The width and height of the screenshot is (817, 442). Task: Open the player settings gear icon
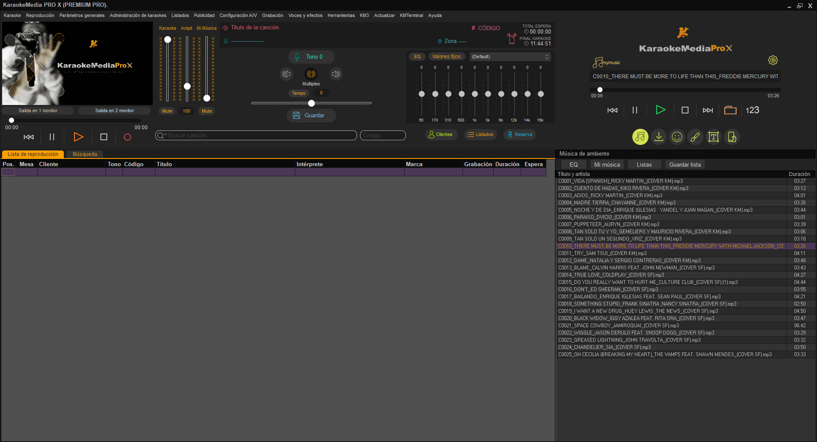(773, 60)
